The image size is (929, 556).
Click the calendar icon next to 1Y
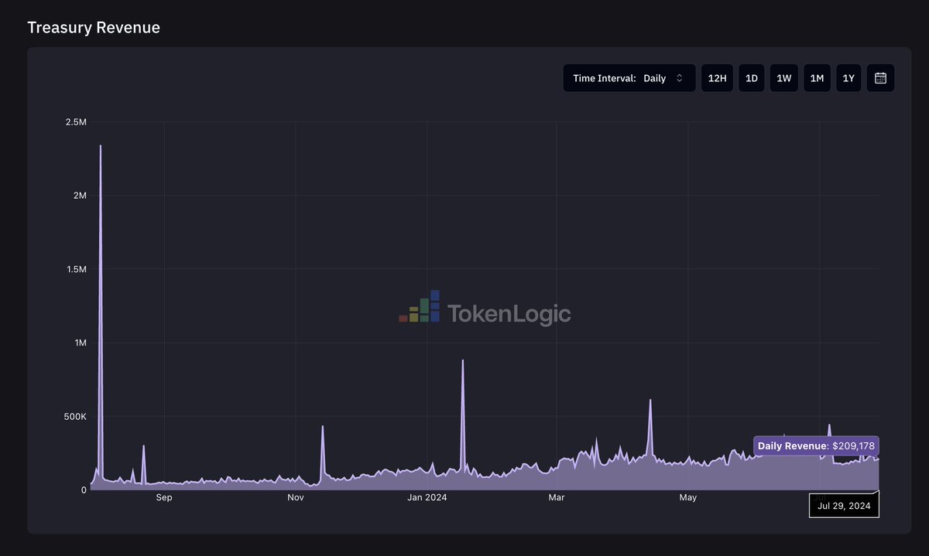[x=880, y=77]
